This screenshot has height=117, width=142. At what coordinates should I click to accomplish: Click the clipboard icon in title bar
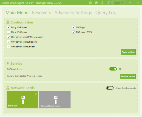point(90,3)
